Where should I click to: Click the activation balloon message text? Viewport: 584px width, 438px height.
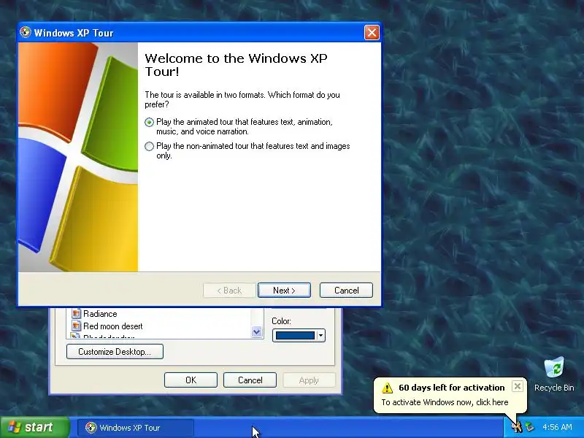click(x=445, y=402)
